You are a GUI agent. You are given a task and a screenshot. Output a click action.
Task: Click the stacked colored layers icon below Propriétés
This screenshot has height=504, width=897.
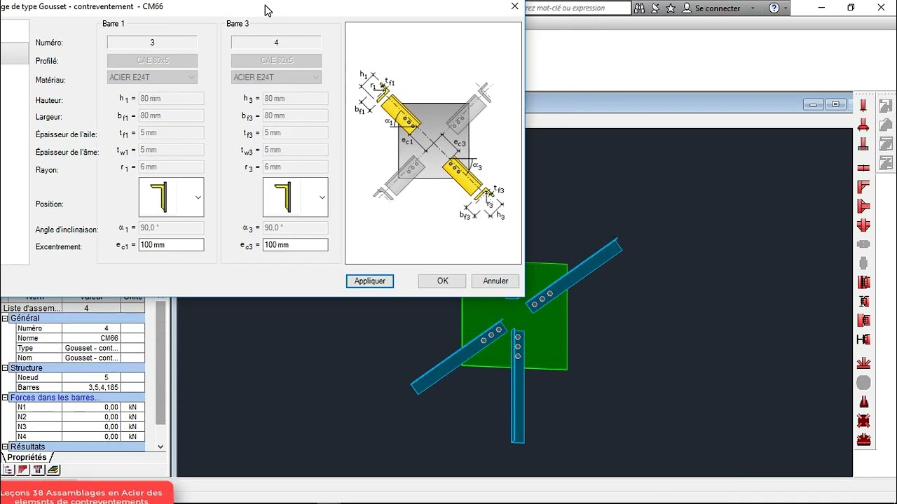point(53,470)
